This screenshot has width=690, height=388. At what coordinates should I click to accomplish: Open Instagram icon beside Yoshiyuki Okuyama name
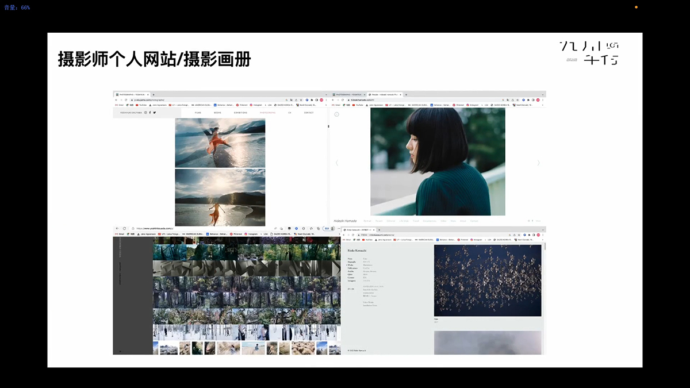coord(145,113)
